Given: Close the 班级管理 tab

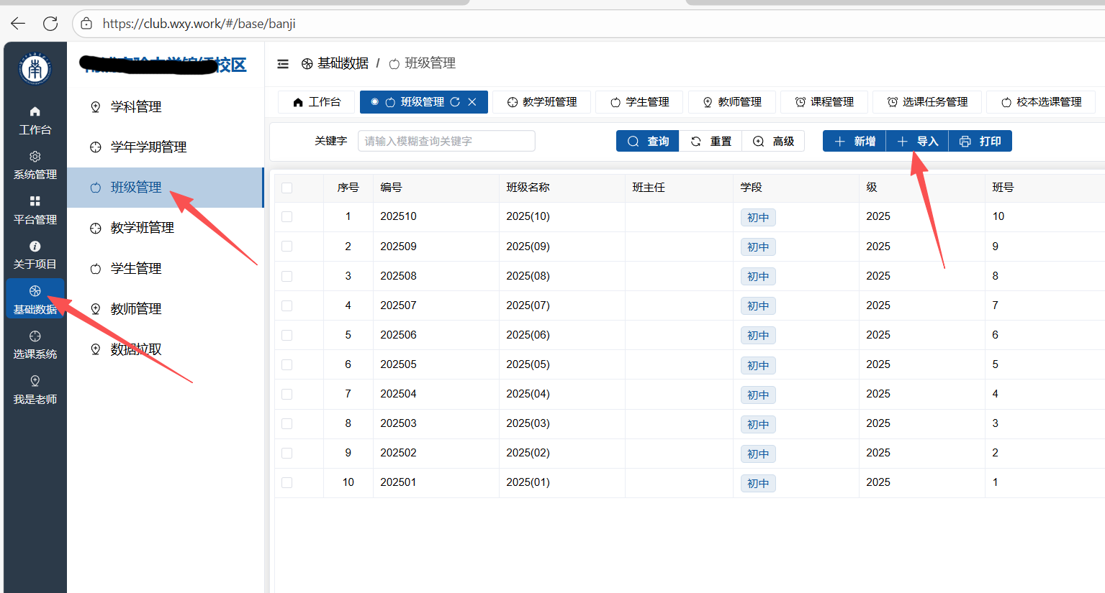Looking at the screenshot, I should point(472,102).
